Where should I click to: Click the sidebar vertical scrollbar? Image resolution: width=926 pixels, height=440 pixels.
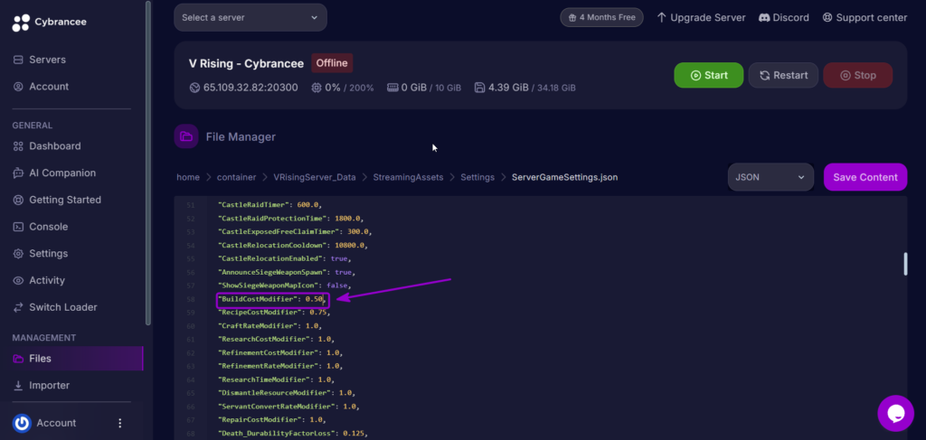point(147,163)
